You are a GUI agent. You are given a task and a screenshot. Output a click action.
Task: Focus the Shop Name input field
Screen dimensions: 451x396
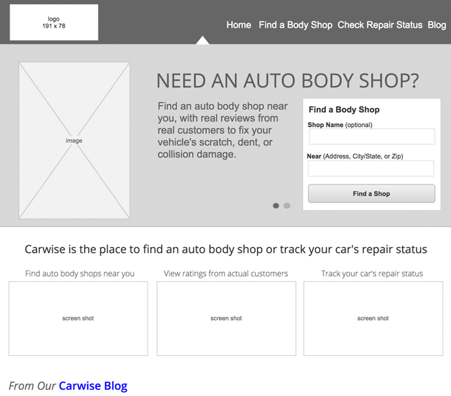(371, 136)
